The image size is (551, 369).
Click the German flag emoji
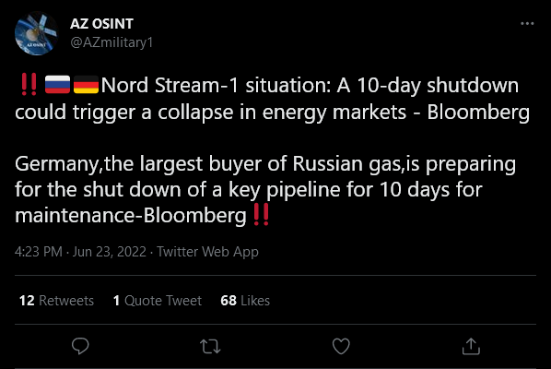86,85
